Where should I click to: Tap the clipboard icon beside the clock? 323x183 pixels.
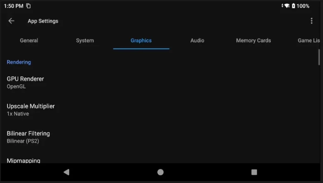pos(28,6)
